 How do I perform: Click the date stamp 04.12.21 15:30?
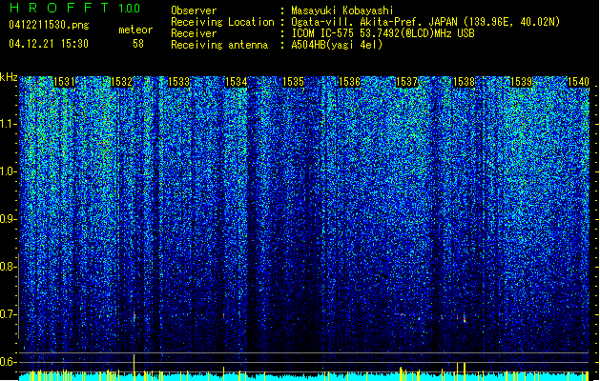tap(49, 44)
